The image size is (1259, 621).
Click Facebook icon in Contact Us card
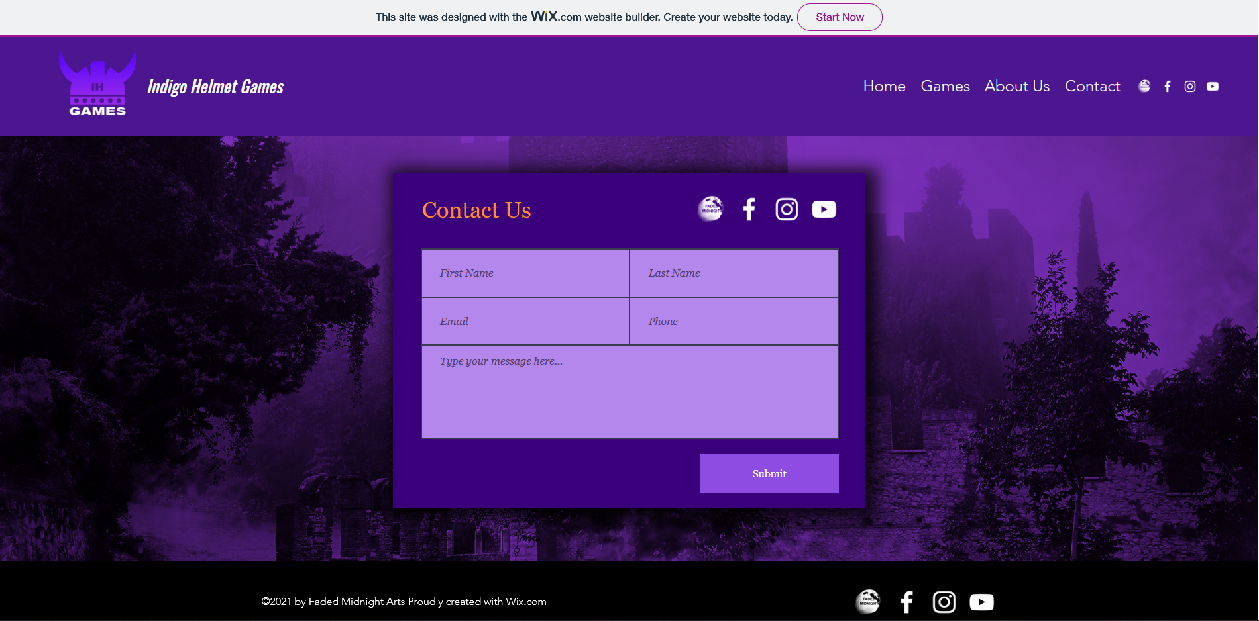(x=749, y=209)
